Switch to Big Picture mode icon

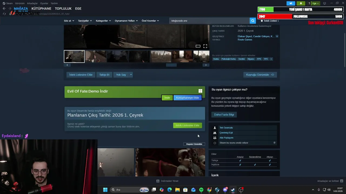(325, 3)
